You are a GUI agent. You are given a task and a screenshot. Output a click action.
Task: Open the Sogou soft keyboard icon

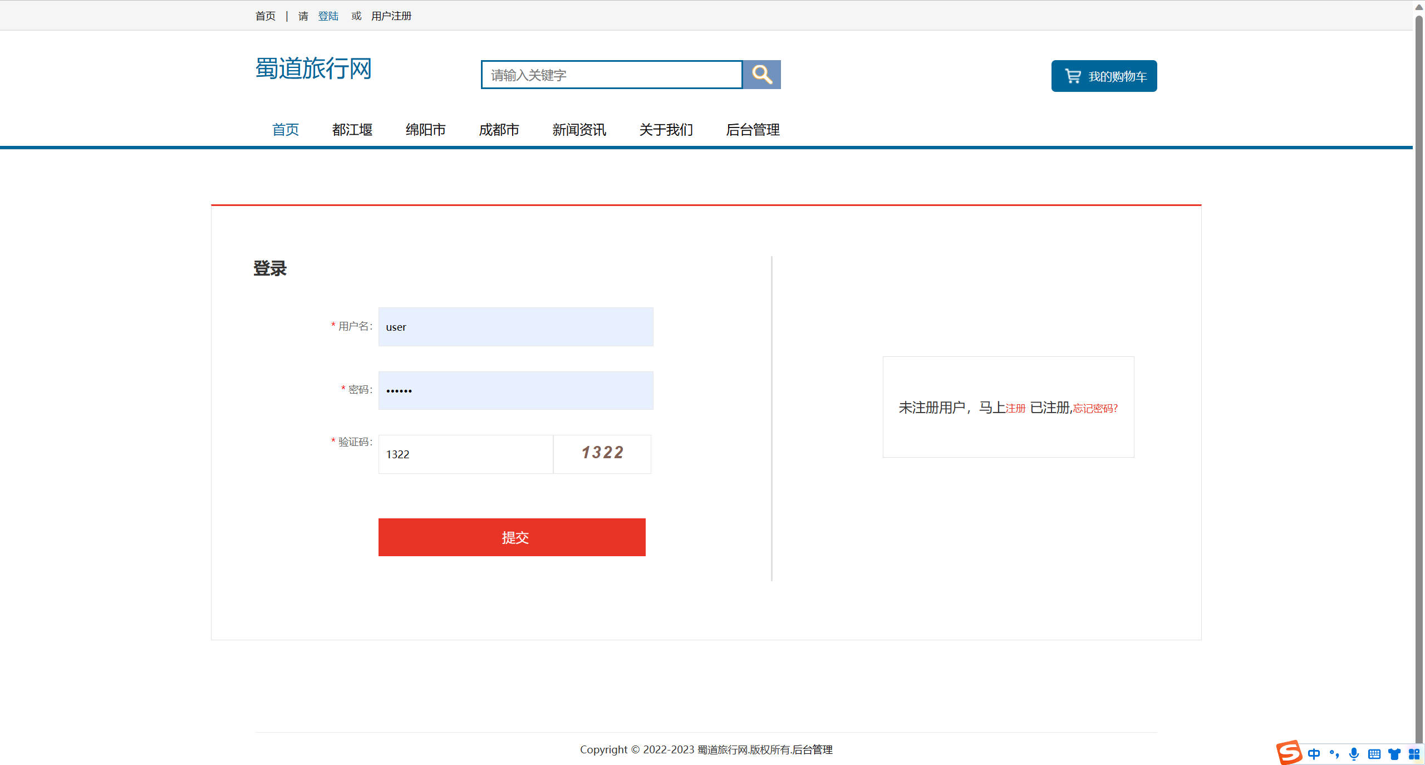(1373, 753)
